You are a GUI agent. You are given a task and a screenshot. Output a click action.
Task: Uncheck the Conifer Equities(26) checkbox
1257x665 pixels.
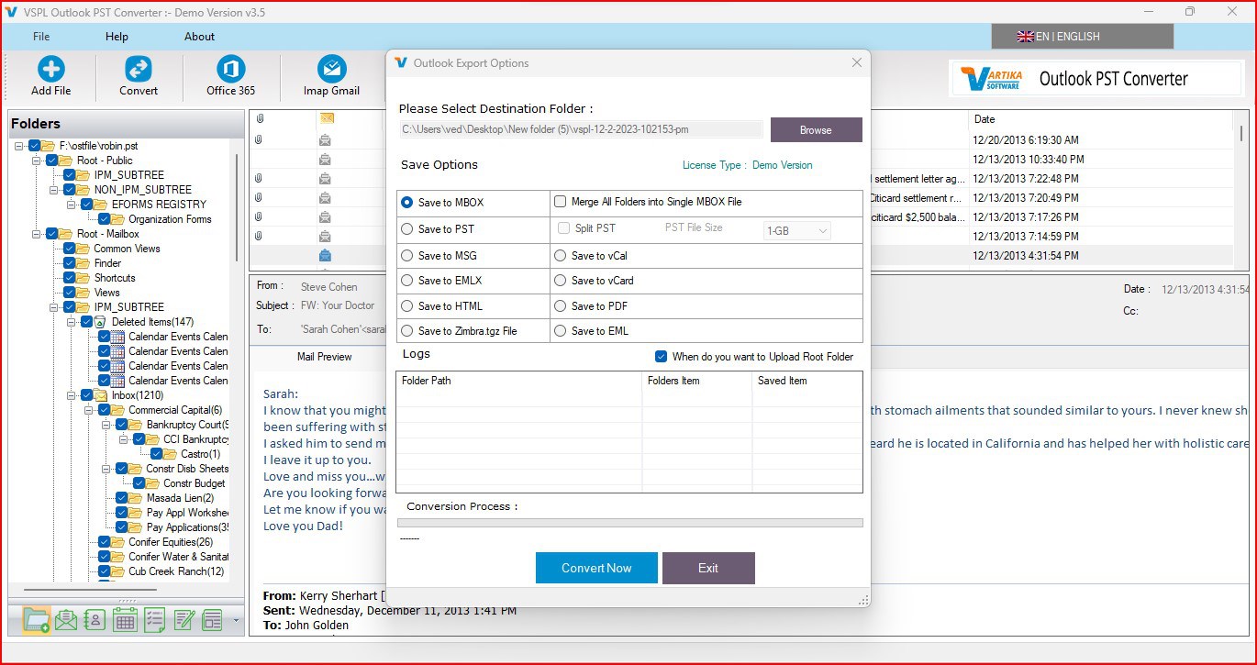[x=105, y=542]
